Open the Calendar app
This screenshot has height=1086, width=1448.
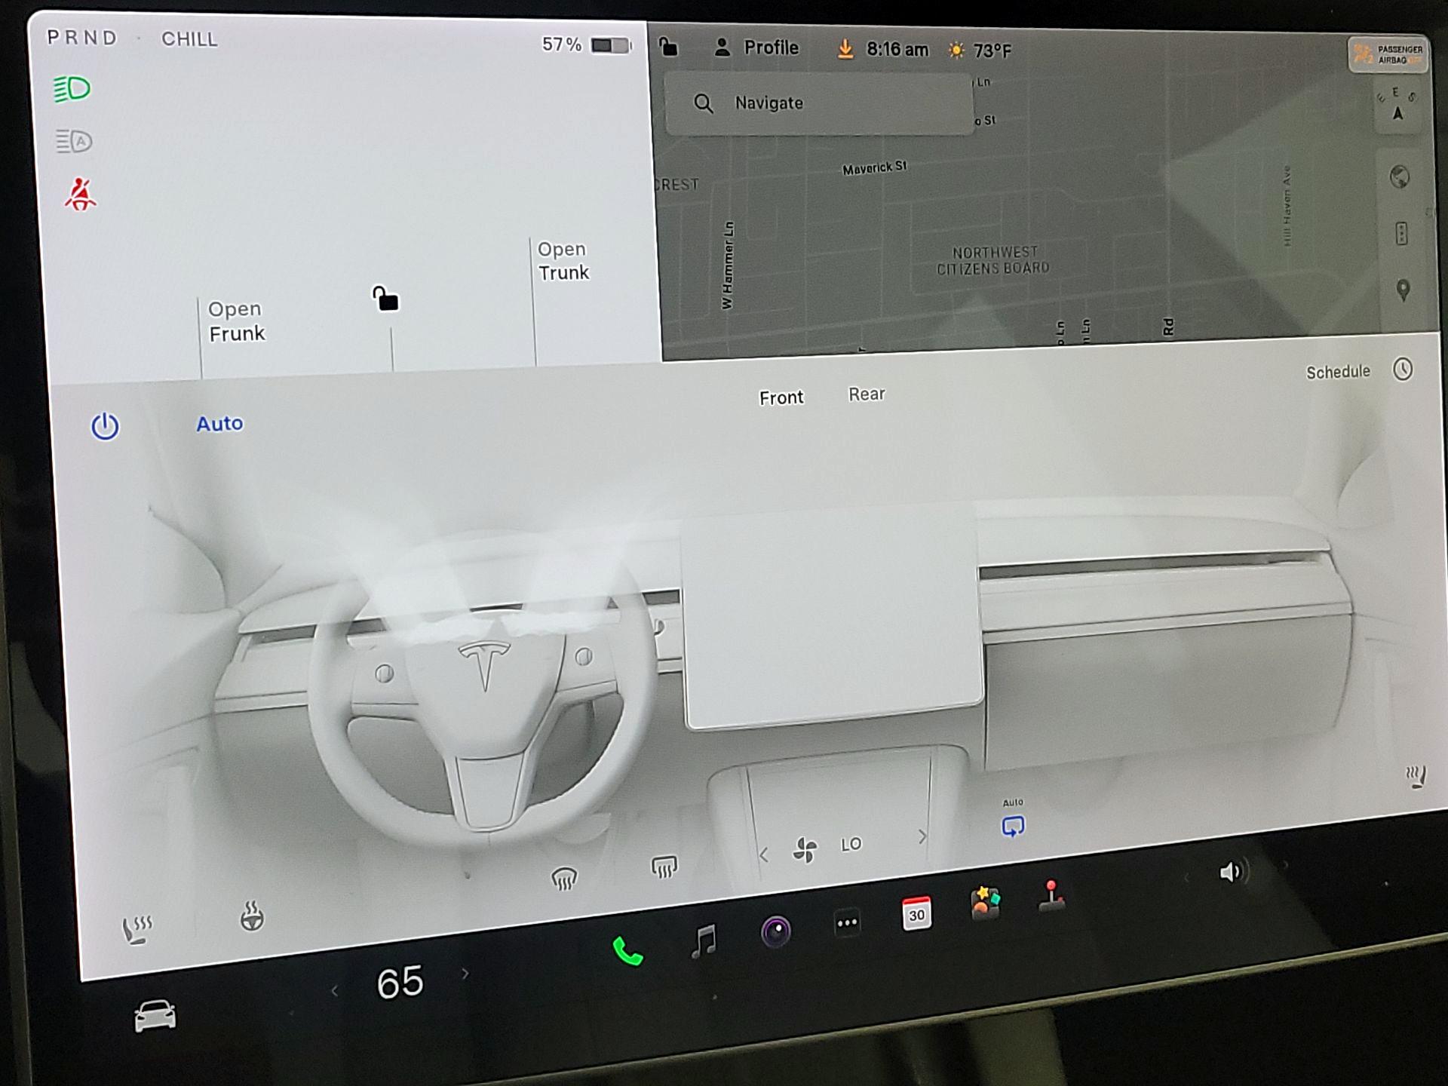pos(916,914)
